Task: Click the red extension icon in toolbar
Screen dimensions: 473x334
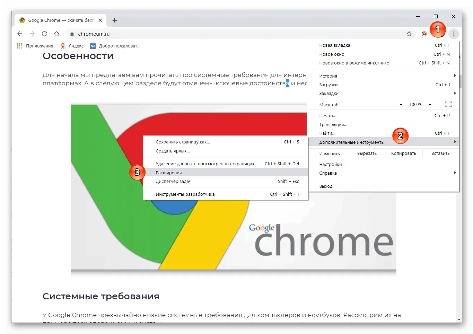Action: [424, 34]
